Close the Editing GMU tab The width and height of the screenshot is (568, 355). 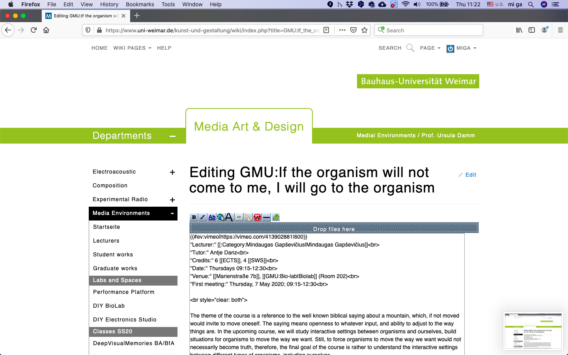pos(123,16)
